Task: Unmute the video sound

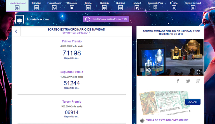Action: pos(149,70)
